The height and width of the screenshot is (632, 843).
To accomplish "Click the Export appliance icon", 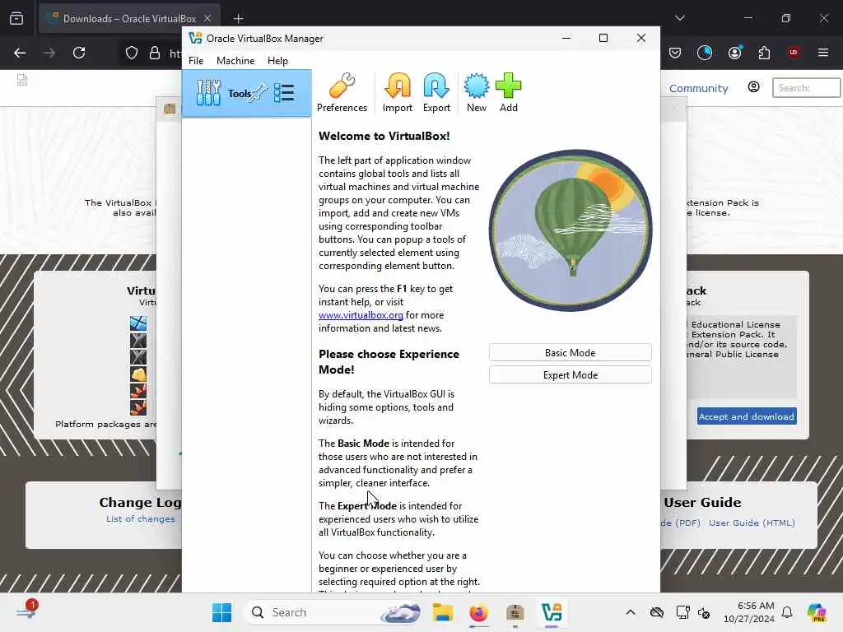I will click(436, 92).
